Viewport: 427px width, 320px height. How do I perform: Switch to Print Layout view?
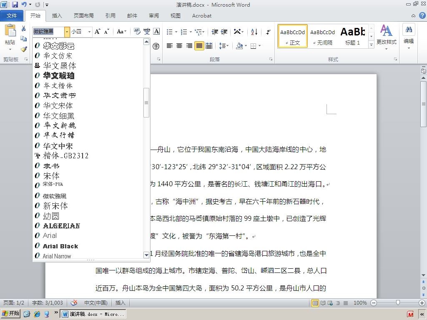point(315,302)
